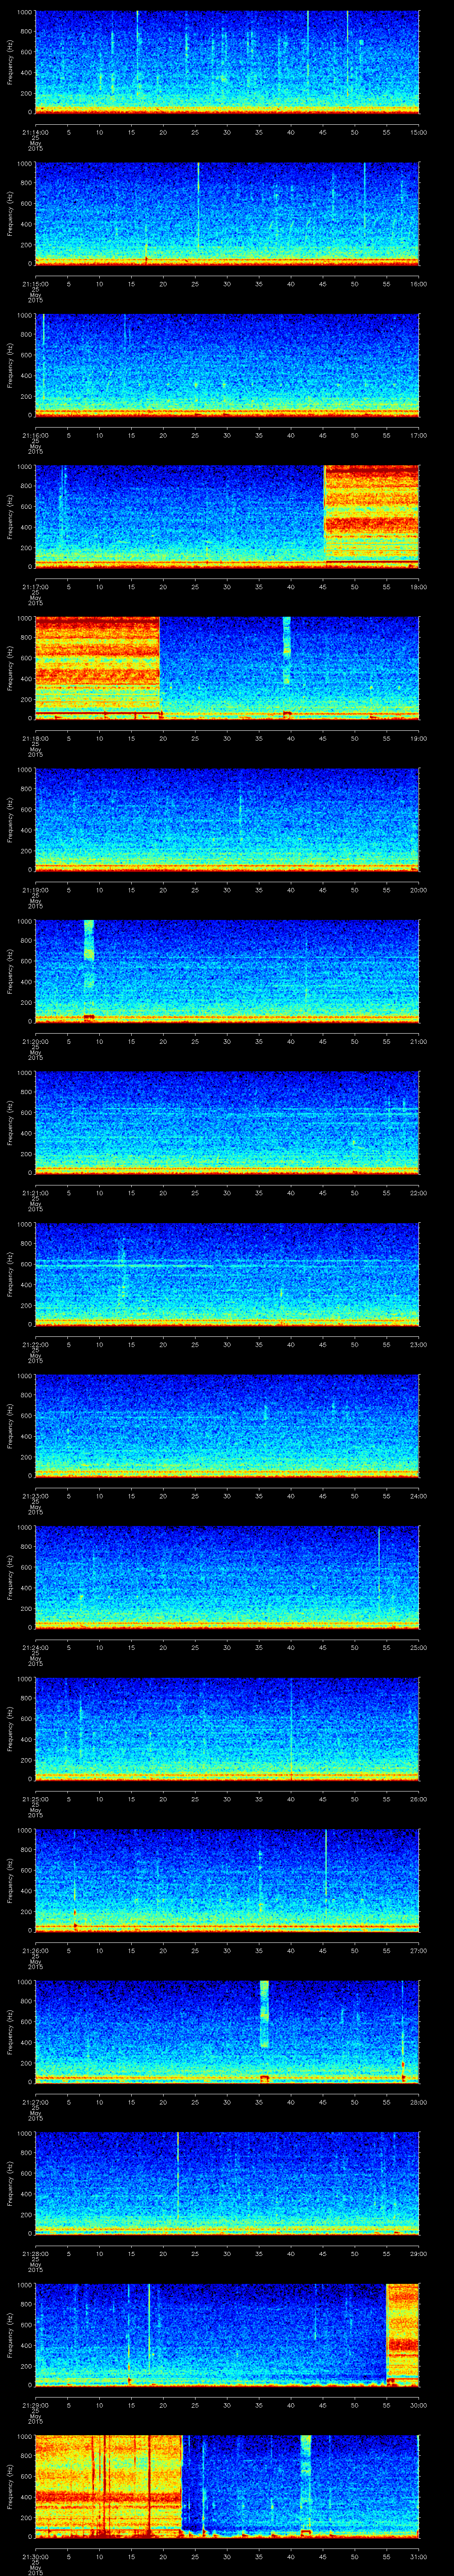This screenshot has height=2576, width=454.
Task: Open the spectrogram panel starting at 21:20:00
Action: point(227,972)
